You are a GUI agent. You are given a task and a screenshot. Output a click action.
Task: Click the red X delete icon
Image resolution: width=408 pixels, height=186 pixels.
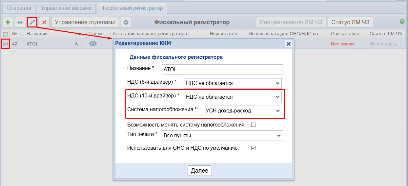tap(44, 23)
